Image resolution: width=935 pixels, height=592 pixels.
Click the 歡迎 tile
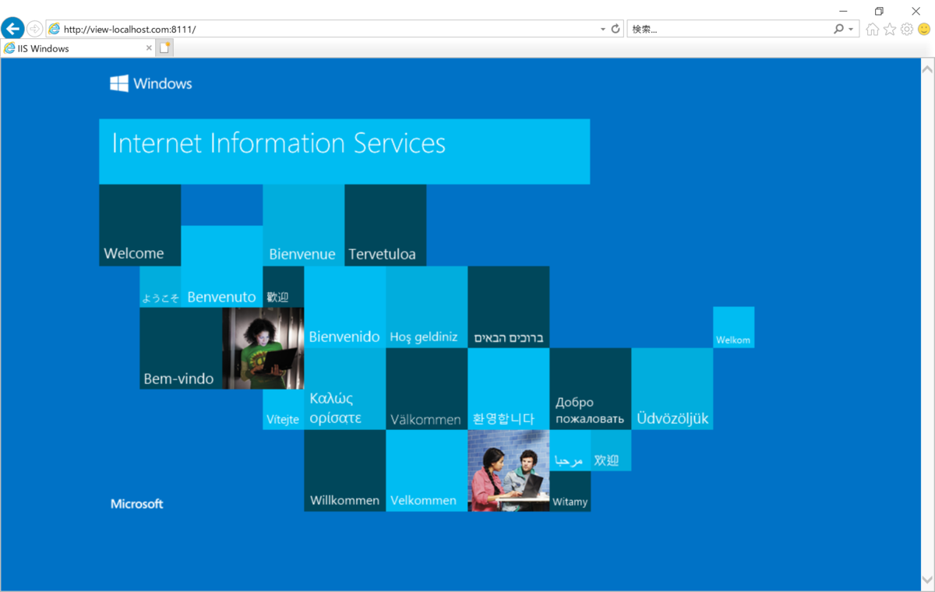coord(283,287)
